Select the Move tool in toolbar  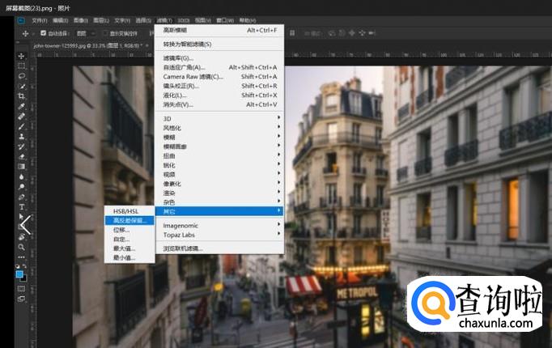pos(21,56)
